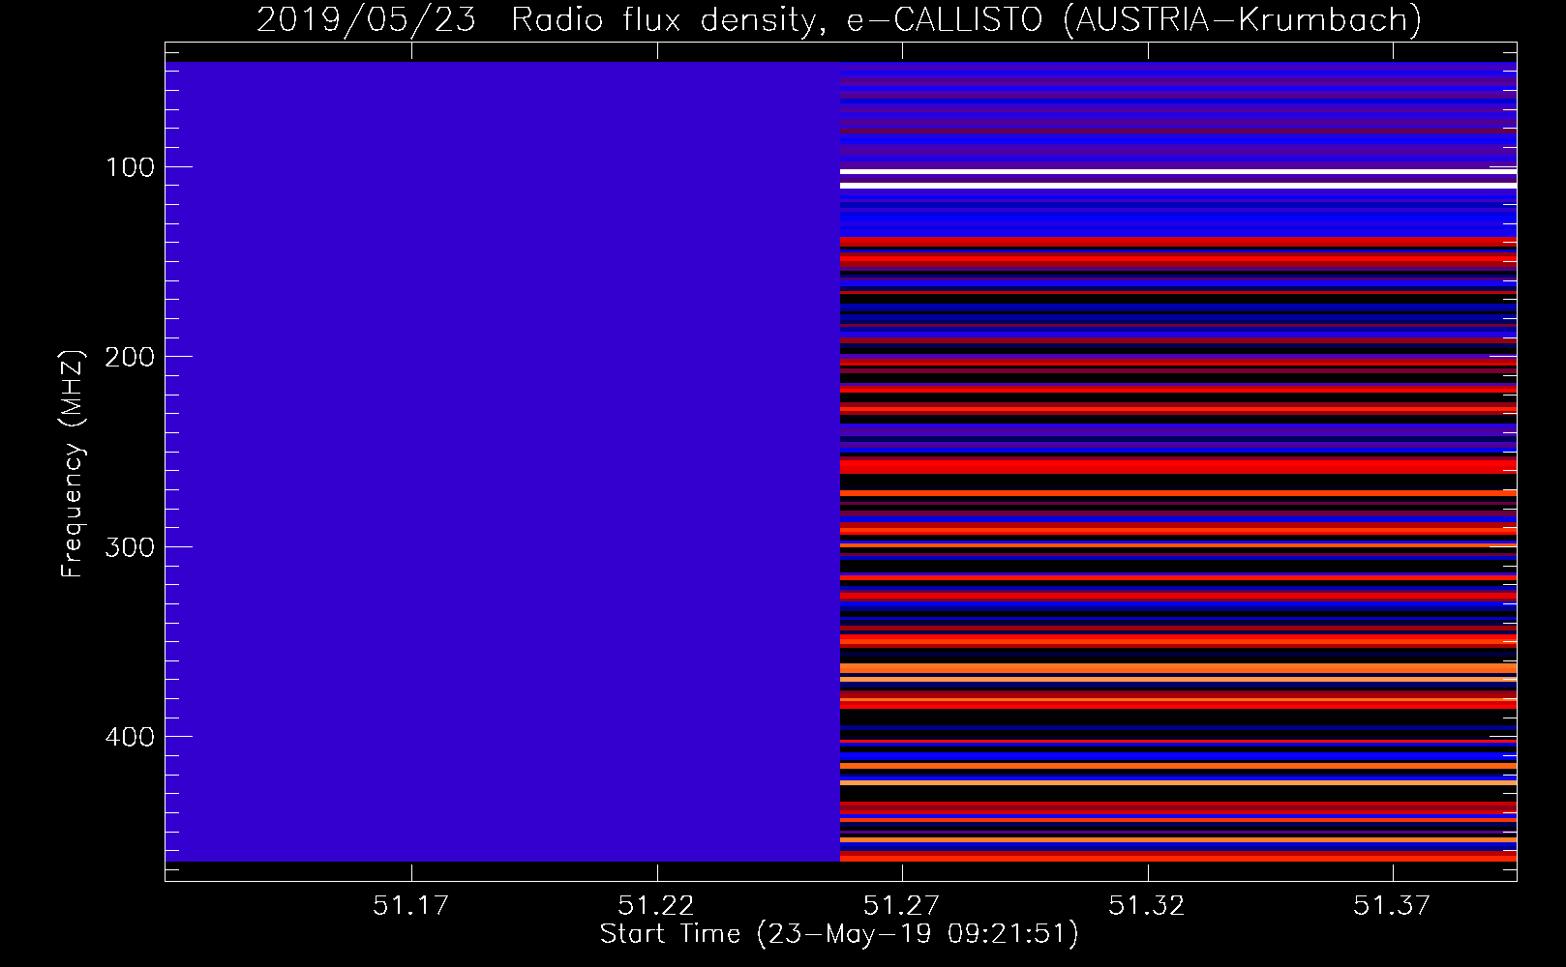
Task: Click the frequency tick label '200'
Action: coord(131,357)
